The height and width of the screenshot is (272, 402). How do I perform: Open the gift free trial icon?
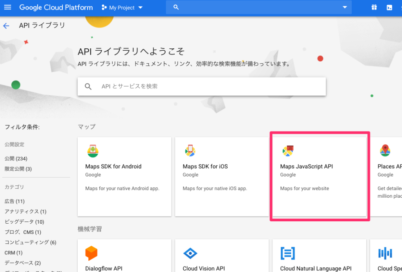click(x=374, y=7)
